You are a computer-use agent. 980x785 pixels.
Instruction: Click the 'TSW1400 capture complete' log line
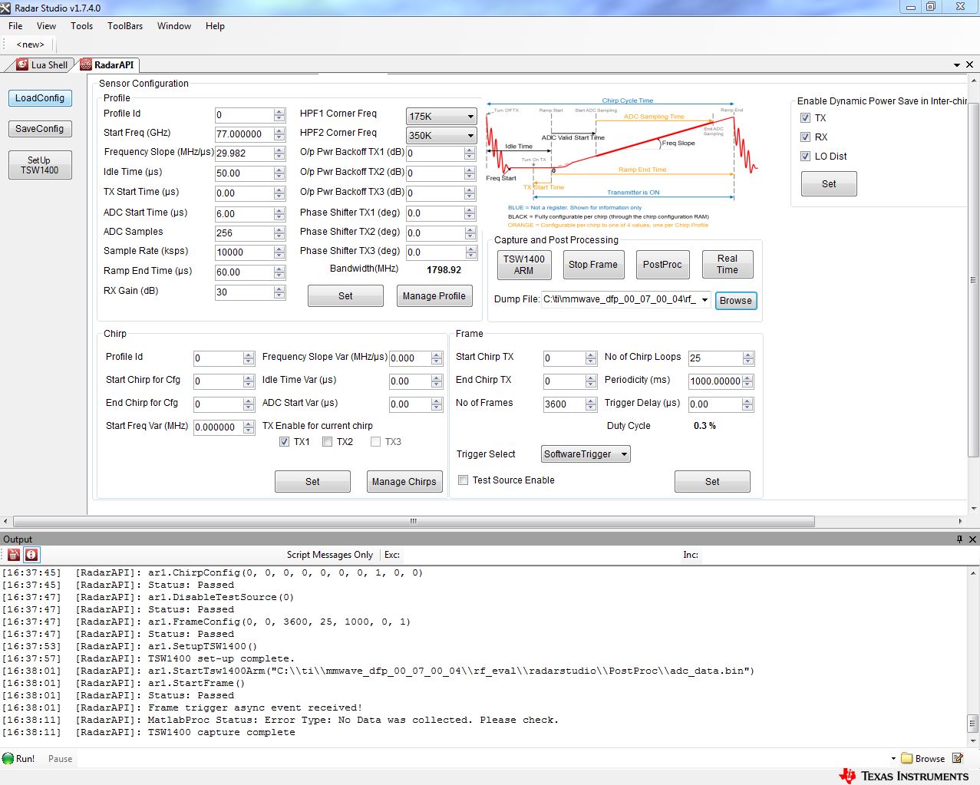222,732
